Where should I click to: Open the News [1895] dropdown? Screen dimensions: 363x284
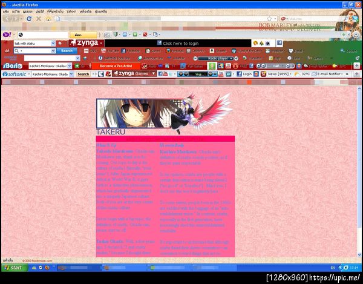280,74
